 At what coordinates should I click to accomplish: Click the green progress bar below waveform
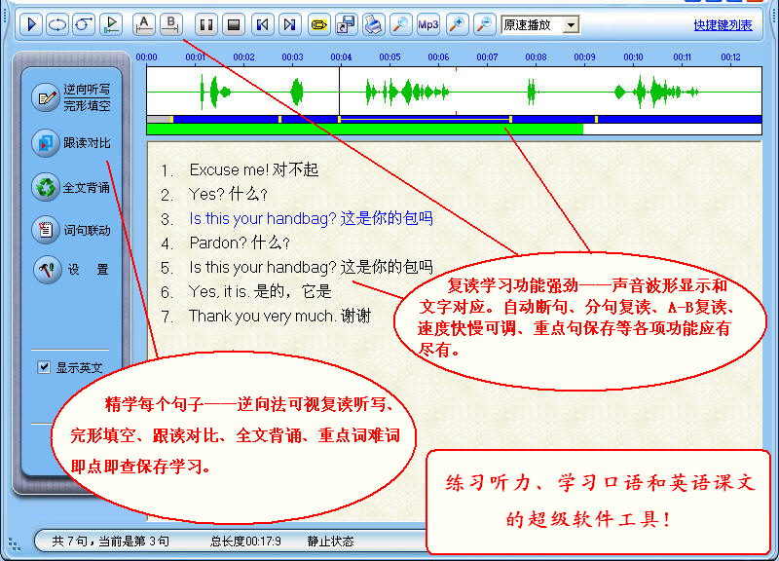[364, 129]
